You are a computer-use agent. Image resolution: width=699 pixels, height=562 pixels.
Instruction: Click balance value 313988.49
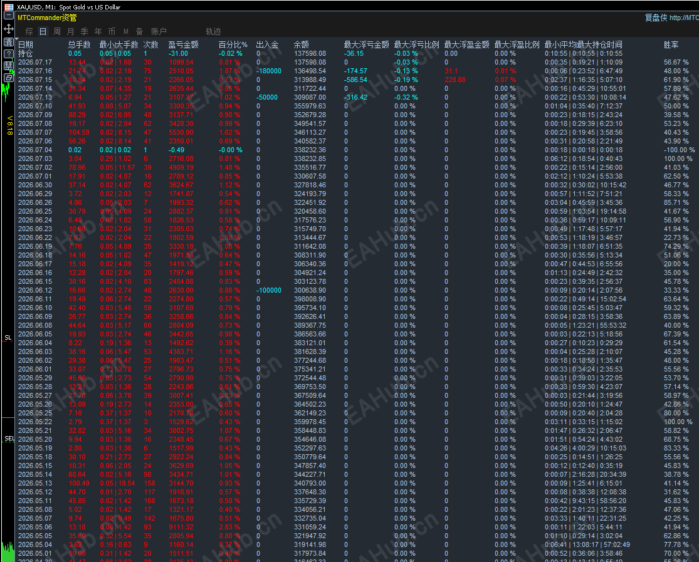coord(310,80)
